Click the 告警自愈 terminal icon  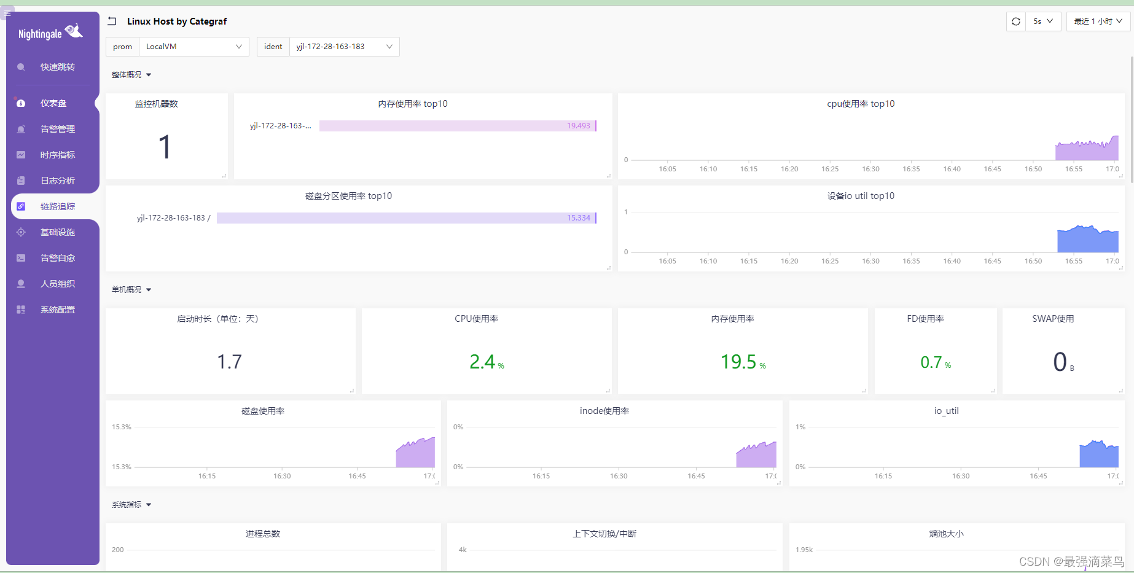pos(21,258)
